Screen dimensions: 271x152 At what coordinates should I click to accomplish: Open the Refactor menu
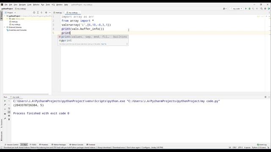tap(36, 5)
